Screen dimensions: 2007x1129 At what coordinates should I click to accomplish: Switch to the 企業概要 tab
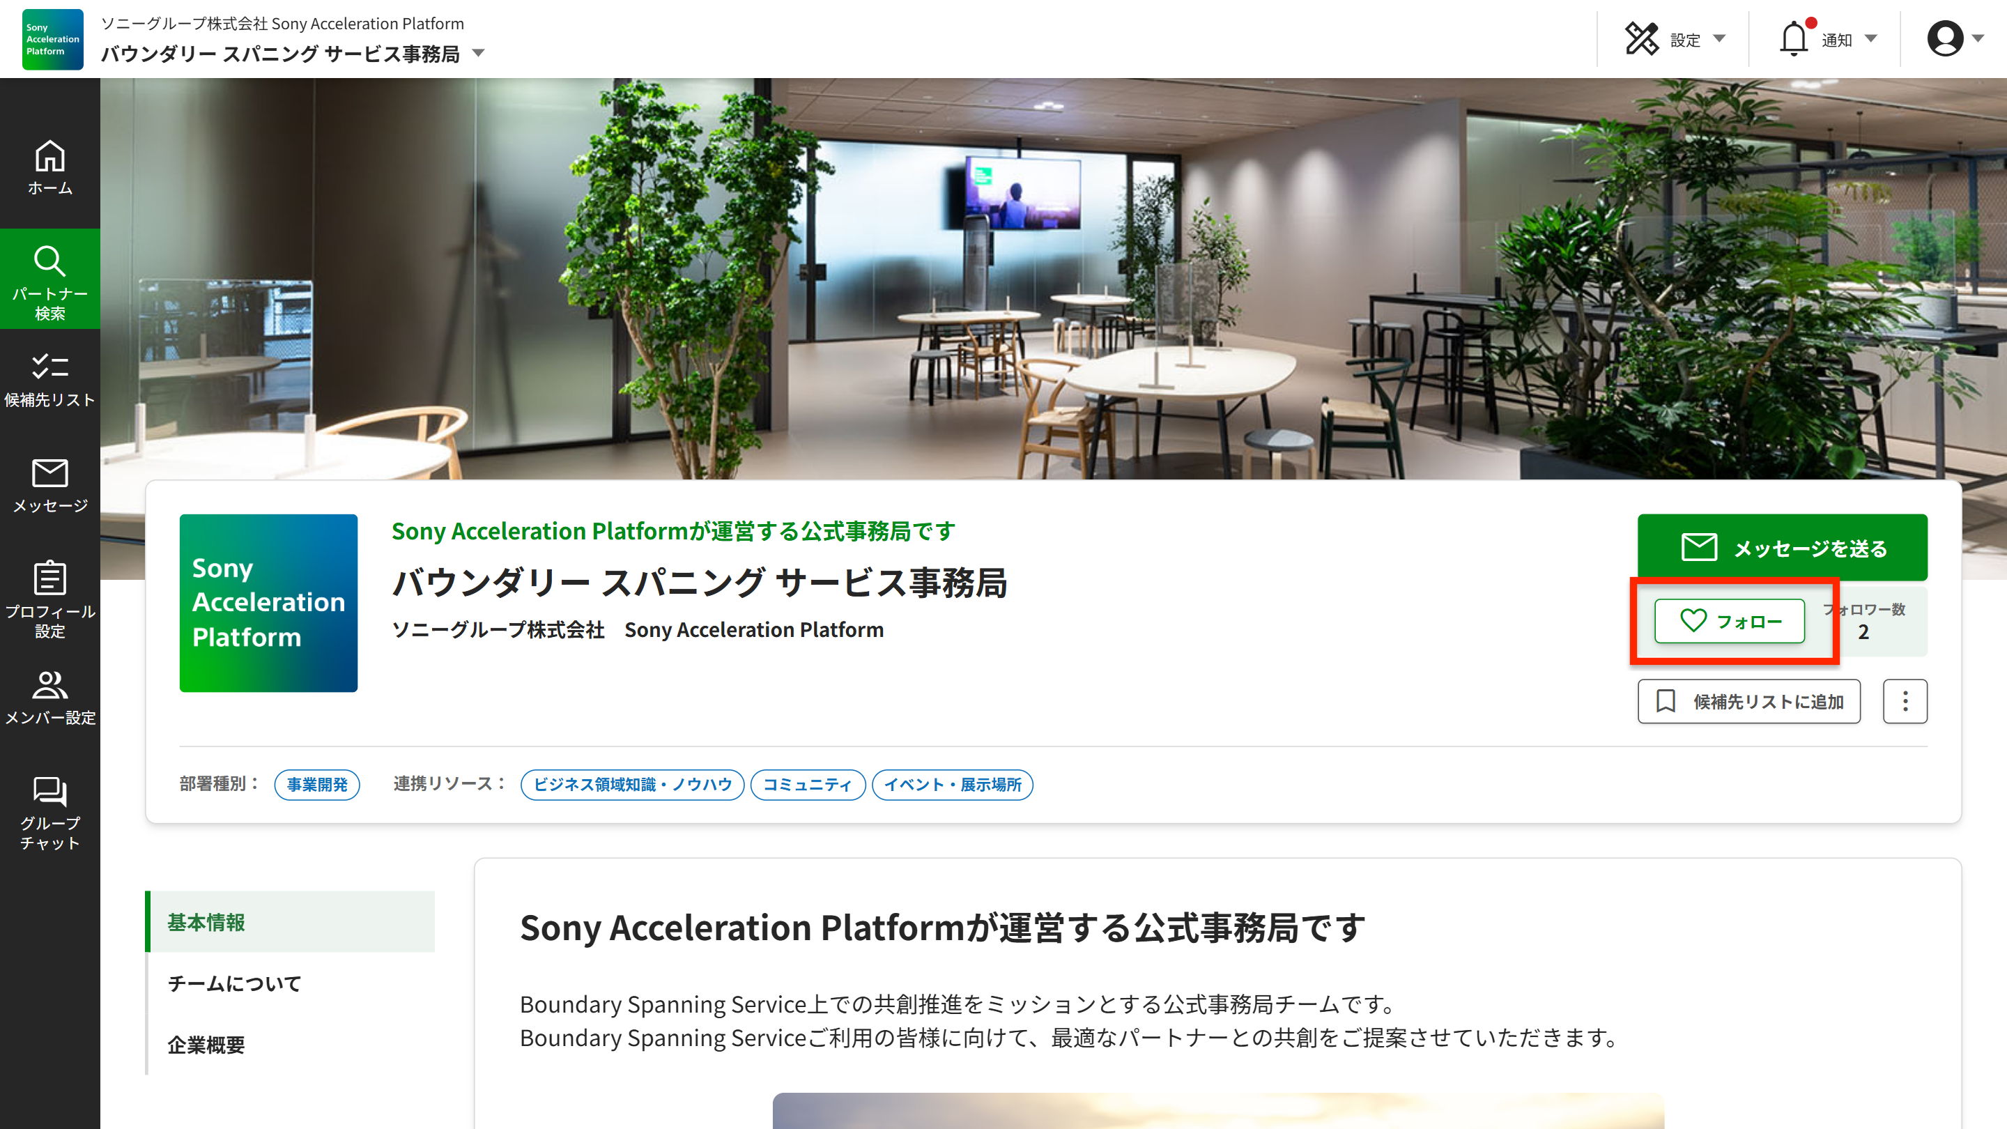(x=205, y=1045)
